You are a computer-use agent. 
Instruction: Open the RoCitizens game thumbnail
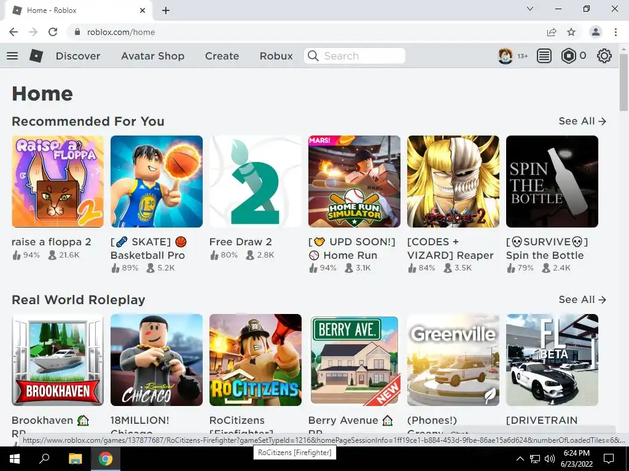point(256,360)
